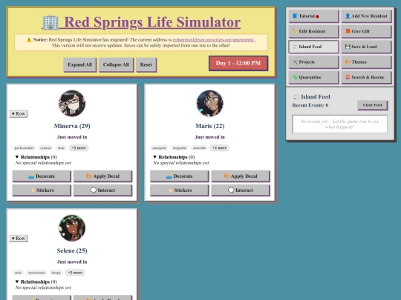Click Maris's 'cheerful' trait tag
The width and height of the screenshot is (401, 300).
point(199,148)
